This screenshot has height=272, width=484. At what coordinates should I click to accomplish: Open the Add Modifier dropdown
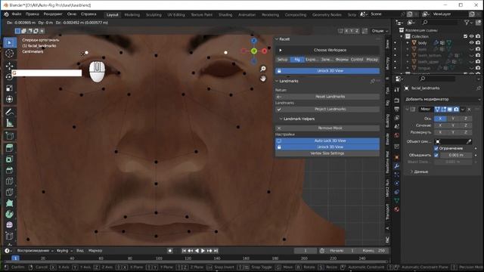(x=442, y=99)
